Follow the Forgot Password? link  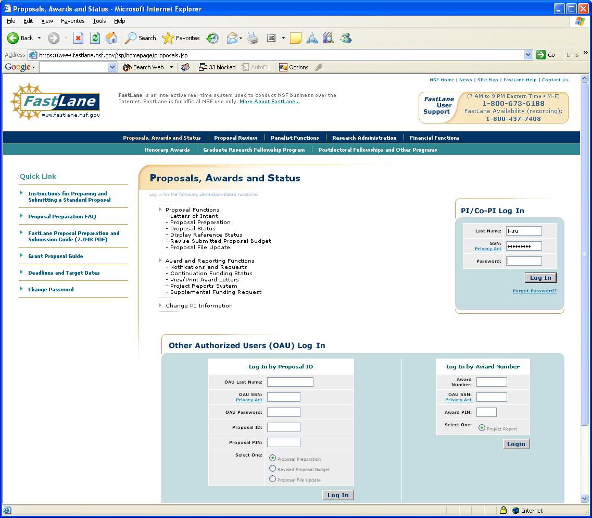pyautogui.click(x=534, y=291)
